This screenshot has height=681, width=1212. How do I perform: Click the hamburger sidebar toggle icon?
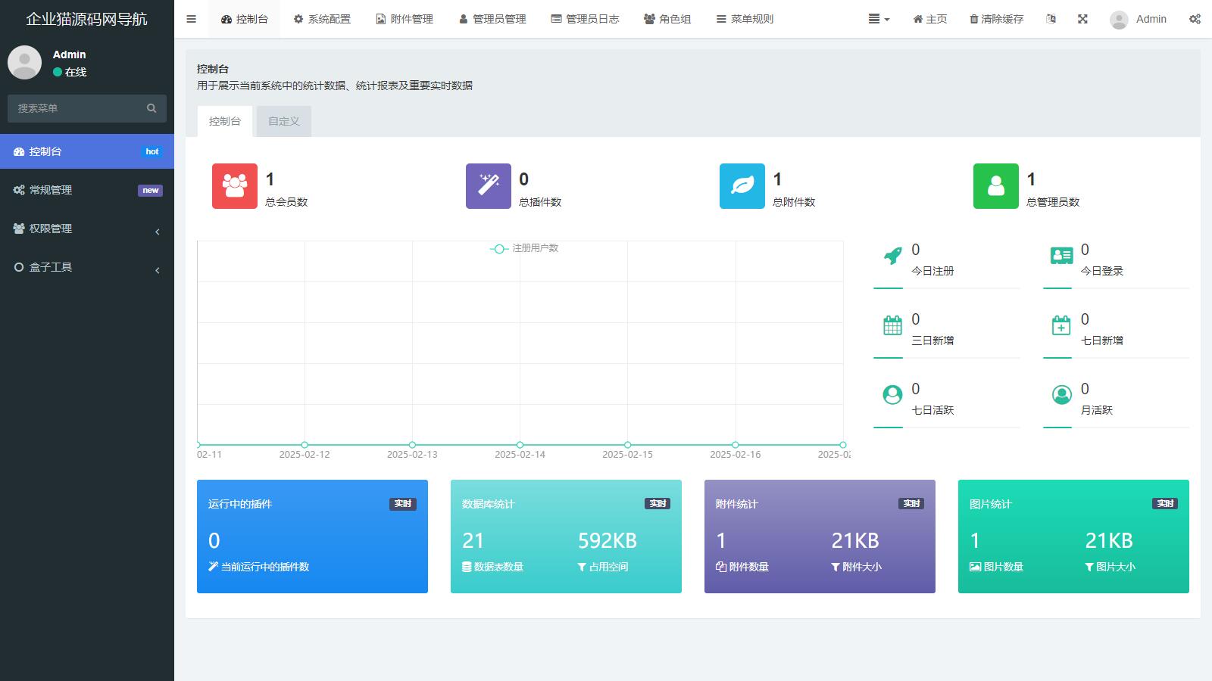coord(191,19)
